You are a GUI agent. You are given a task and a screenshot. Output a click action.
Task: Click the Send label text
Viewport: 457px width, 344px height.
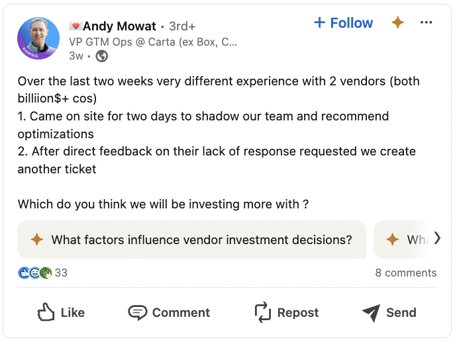click(401, 312)
